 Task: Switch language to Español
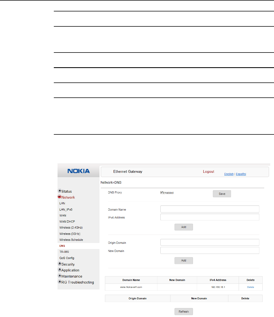[241, 174]
